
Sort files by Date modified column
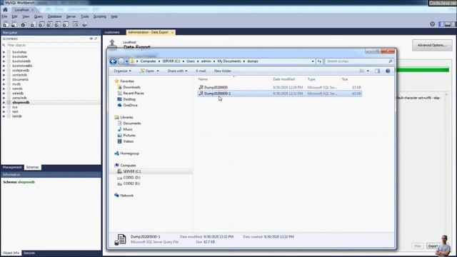pyautogui.click(x=284, y=79)
